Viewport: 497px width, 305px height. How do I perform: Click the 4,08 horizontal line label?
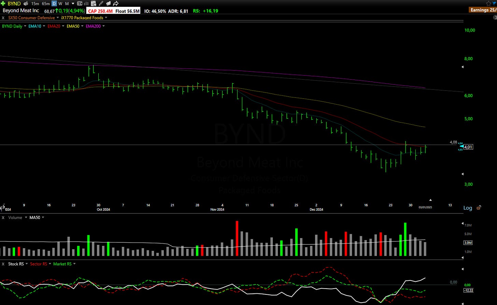(453, 142)
